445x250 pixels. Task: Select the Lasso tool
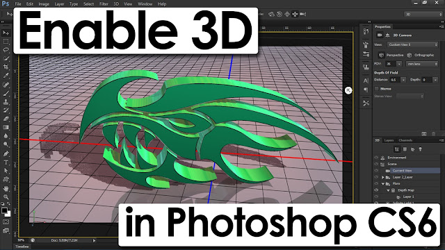pos(6,50)
